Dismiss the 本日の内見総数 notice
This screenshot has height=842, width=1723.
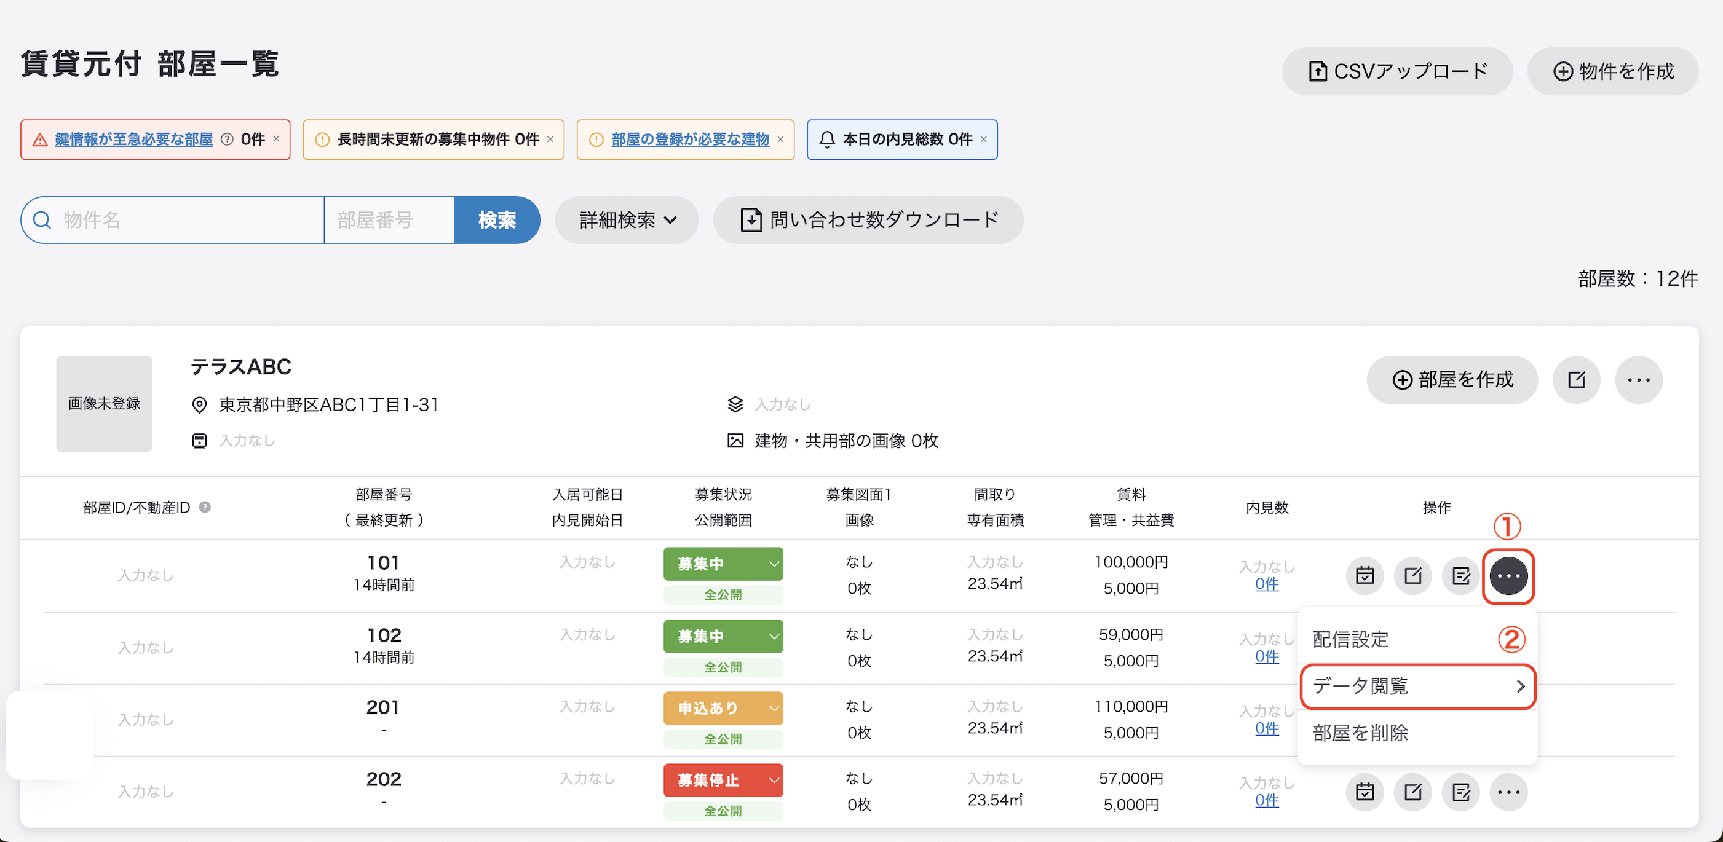[x=984, y=139]
